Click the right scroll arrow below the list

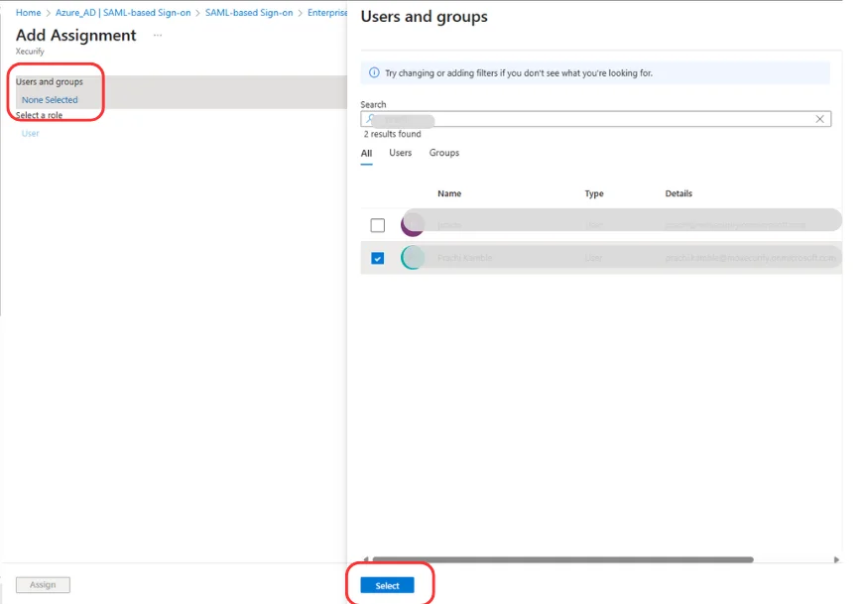(836, 558)
